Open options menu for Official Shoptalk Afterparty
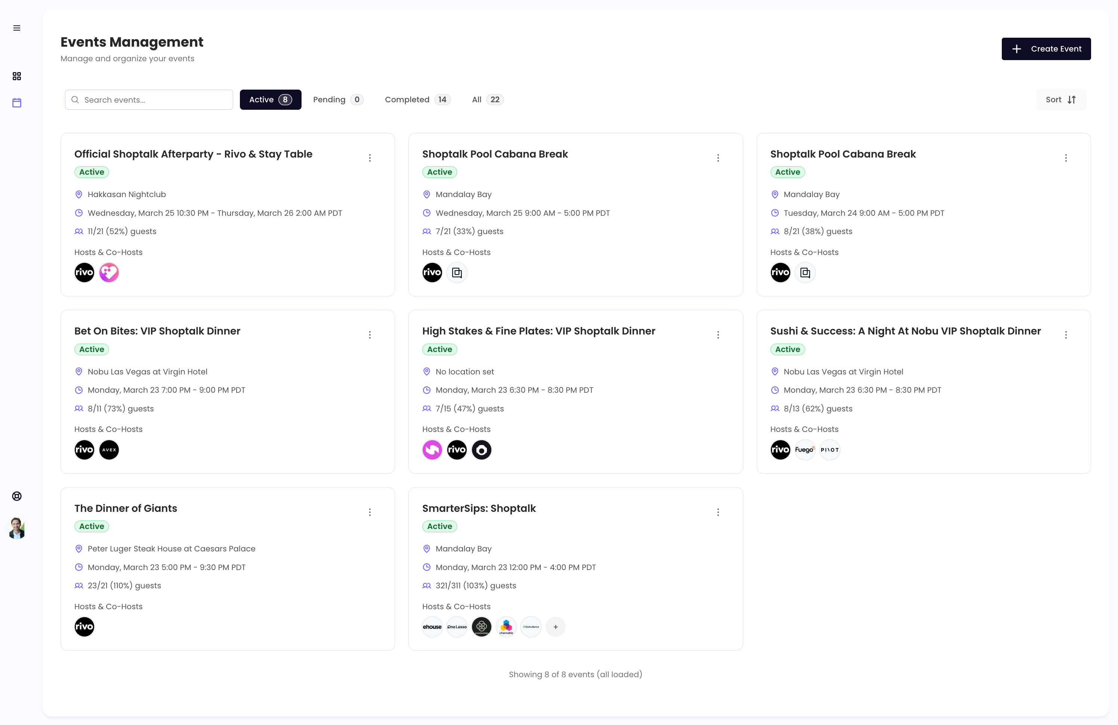 coord(370,158)
